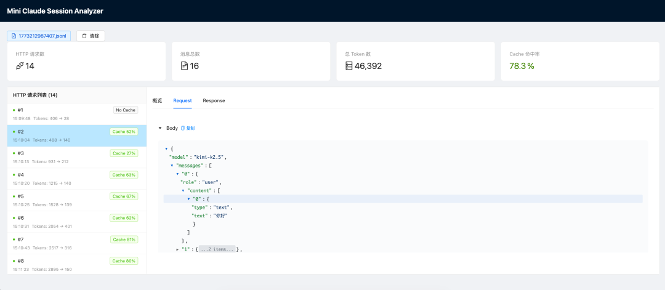Click the trash icon in the 清除 button
Viewport: 665px width, 290px height.
pos(84,36)
